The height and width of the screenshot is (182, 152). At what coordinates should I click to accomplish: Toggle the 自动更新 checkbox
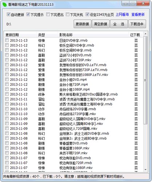point(8,15)
